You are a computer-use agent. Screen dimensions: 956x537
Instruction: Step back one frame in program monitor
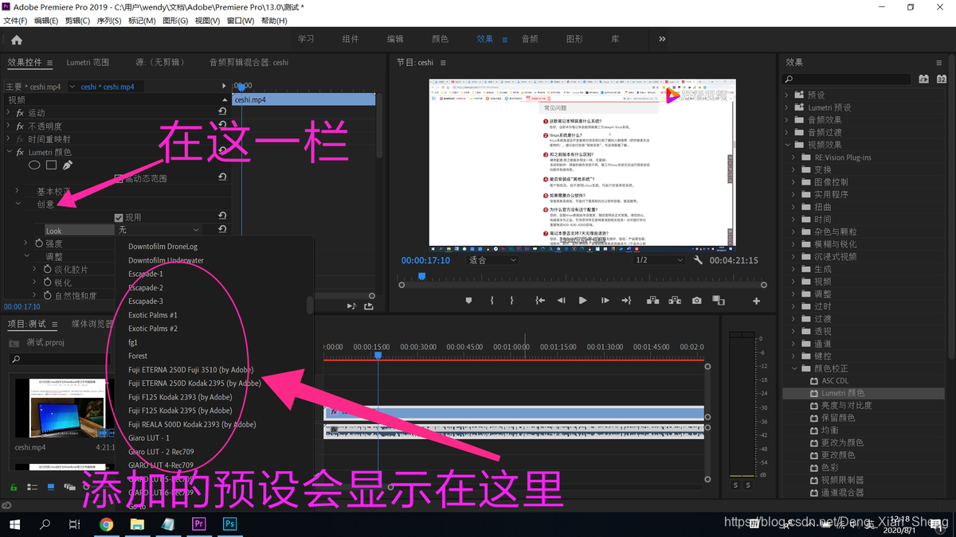[561, 301]
